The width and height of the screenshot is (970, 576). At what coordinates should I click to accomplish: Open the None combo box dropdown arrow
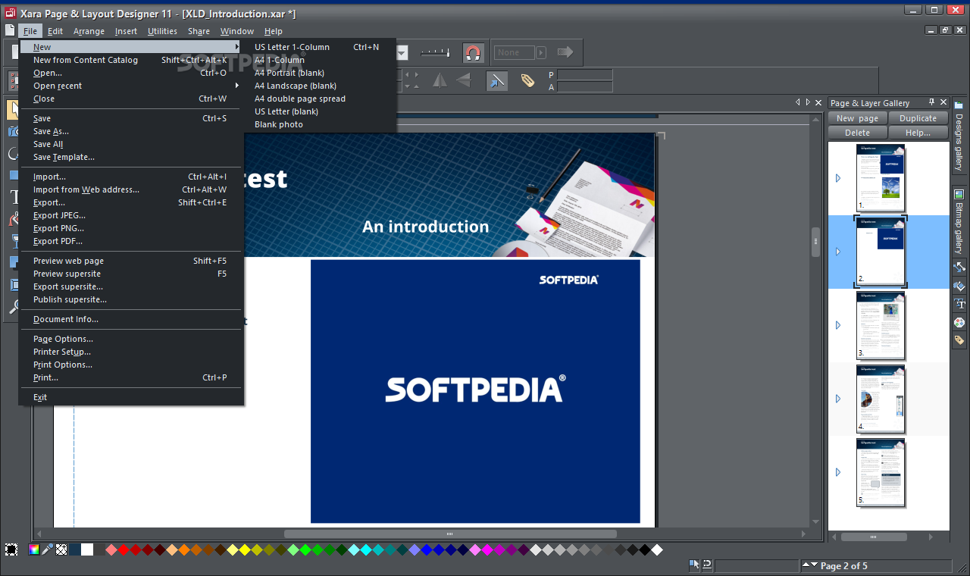point(541,52)
